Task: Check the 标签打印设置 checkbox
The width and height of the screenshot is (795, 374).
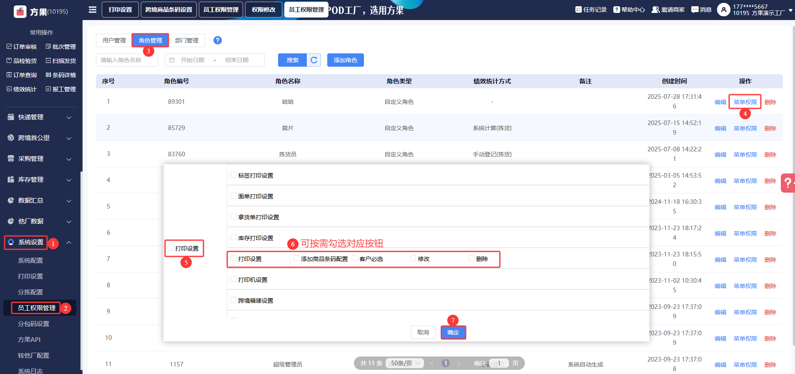Action: (x=233, y=175)
